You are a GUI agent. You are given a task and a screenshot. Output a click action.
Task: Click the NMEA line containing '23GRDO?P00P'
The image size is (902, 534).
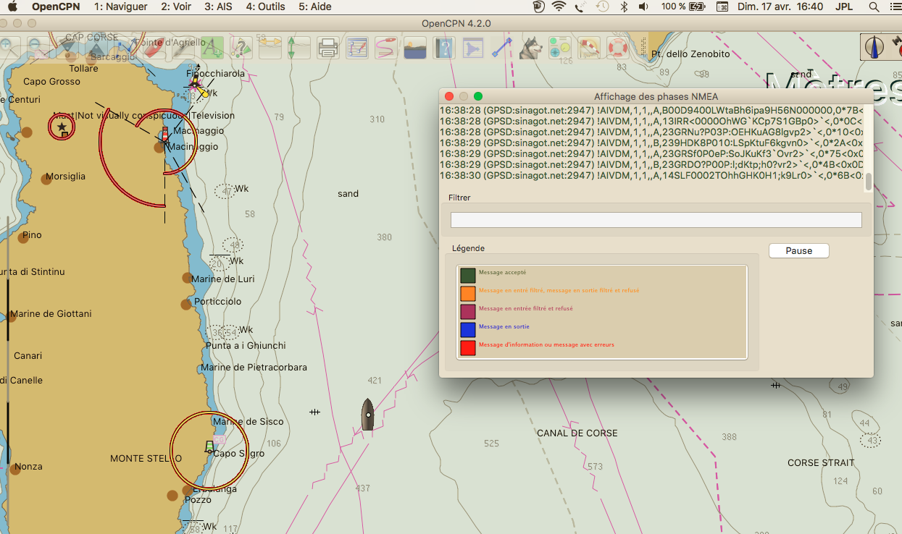click(x=651, y=165)
